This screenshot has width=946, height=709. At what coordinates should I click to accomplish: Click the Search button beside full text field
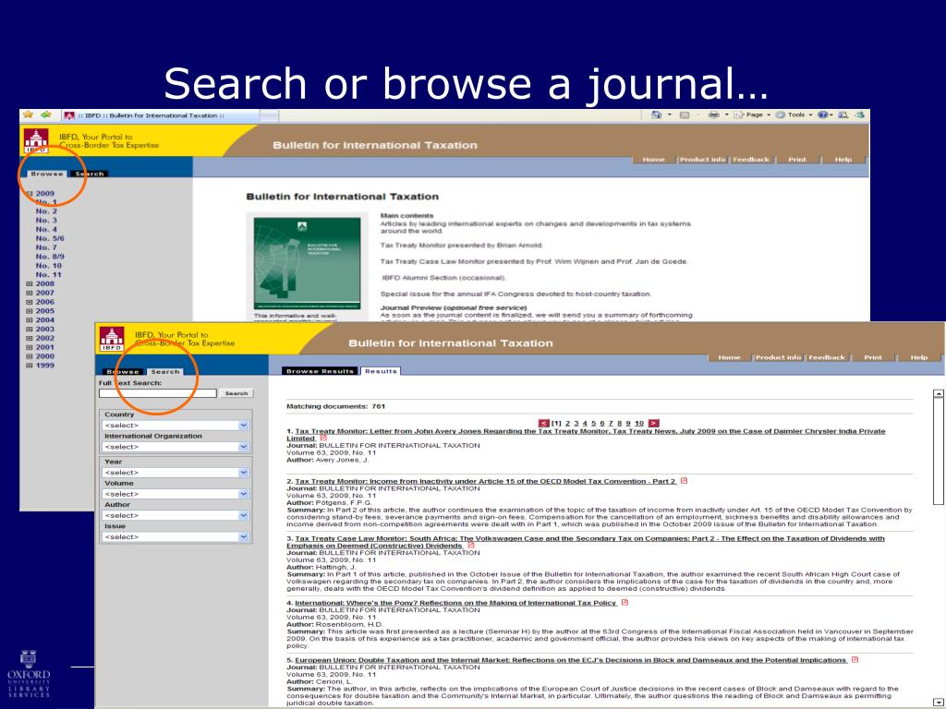(x=236, y=393)
